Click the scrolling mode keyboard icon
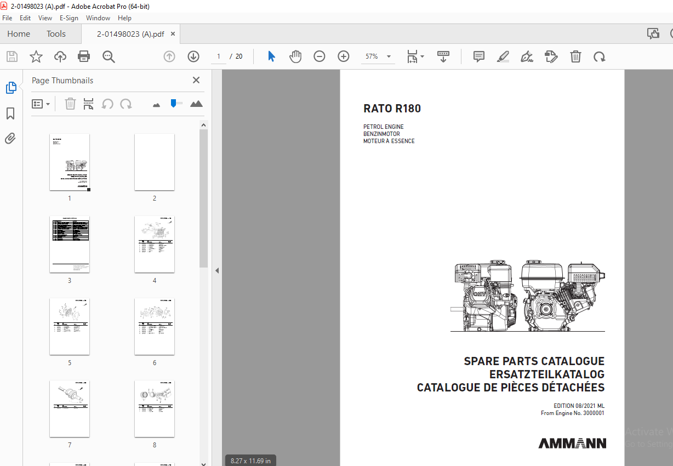The height and width of the screenshot is (466, 673). (443, 56)
